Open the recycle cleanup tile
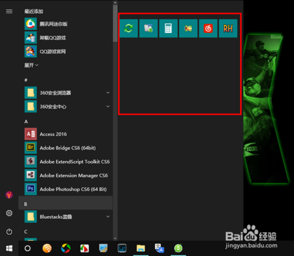 [148, 28]
